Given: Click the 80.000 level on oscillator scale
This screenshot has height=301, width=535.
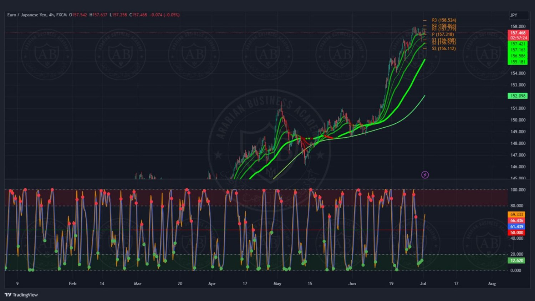Looking at the screenshot, I should 518,206.
